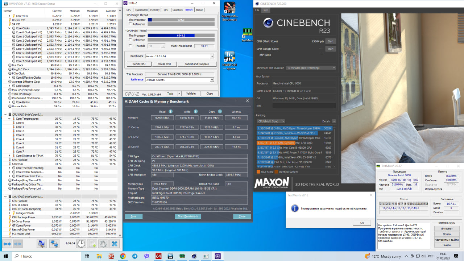The image size is (464, 261).
Task: Collapse the Core Clocks tree node
Action: tap(9, 28)
